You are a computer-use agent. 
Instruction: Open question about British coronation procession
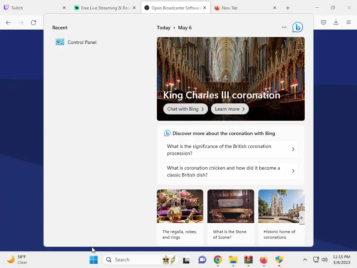231,150
